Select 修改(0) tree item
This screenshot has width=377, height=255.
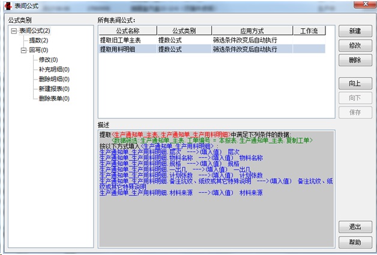[48, 60]
